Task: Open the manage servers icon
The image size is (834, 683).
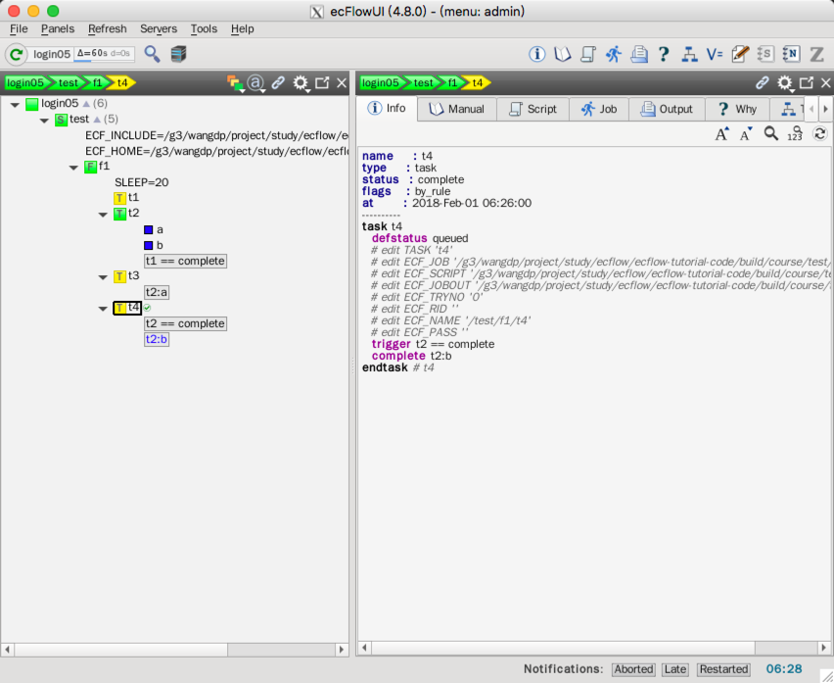Action: click(179, 54)
